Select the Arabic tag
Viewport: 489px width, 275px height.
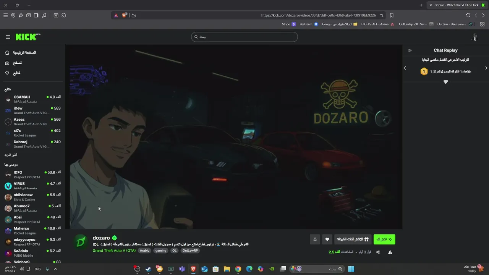(145, 251)
